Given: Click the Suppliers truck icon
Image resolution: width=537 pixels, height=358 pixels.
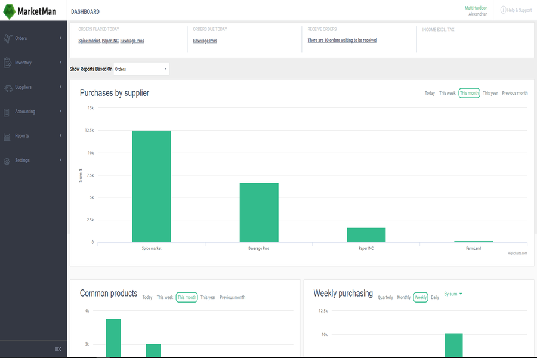Looking at the screenshot, I should click(x=7, y=88).
